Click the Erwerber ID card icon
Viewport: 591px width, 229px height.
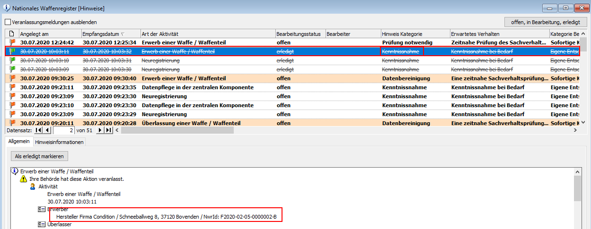click(x=41, y=209)
